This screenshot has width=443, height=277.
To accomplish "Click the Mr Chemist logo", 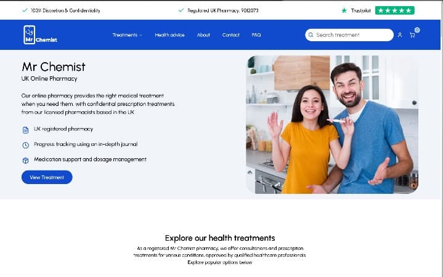I will [41, 34].
